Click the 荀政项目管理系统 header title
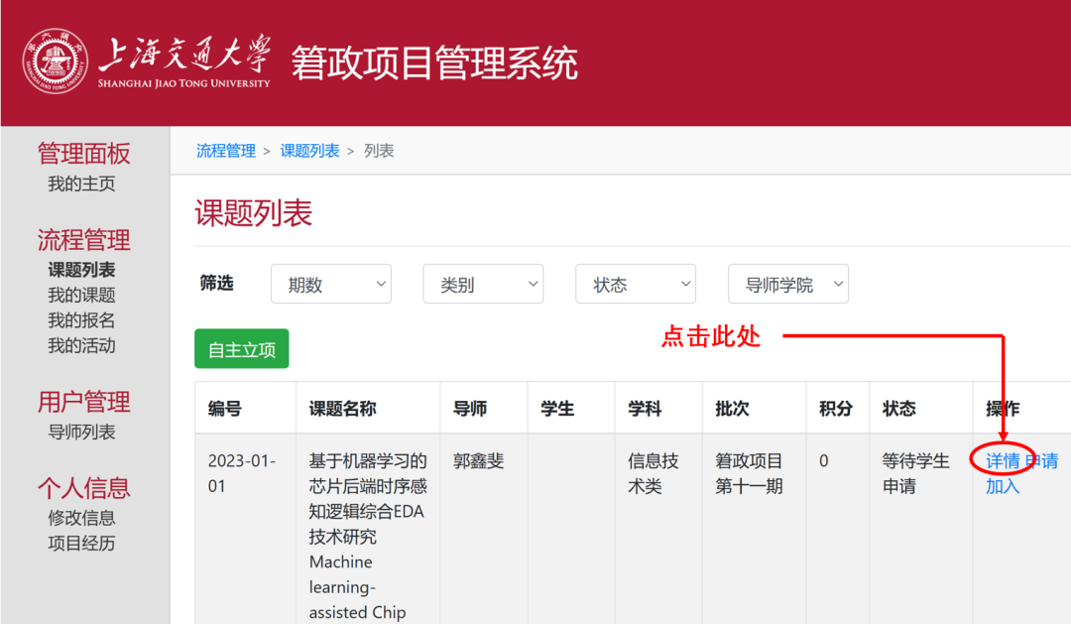 pos(434,63)
